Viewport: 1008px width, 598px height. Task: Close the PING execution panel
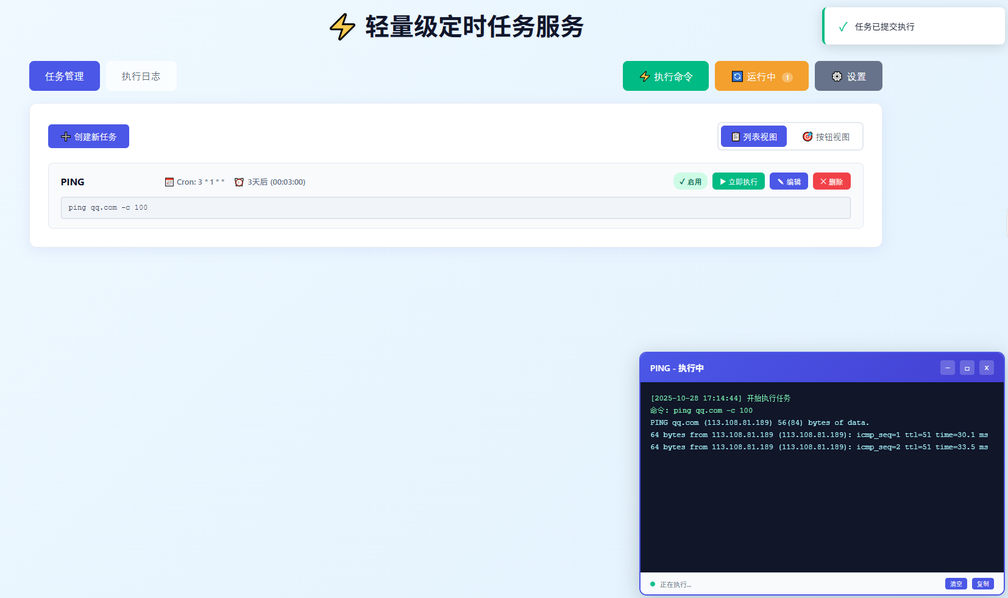(987, 368)
